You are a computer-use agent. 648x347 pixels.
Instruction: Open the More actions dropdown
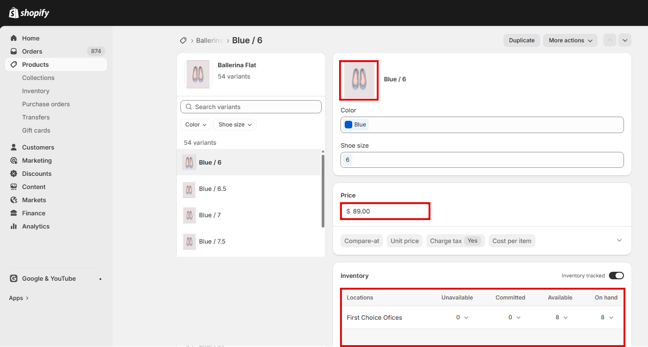[x=570, y=40]
